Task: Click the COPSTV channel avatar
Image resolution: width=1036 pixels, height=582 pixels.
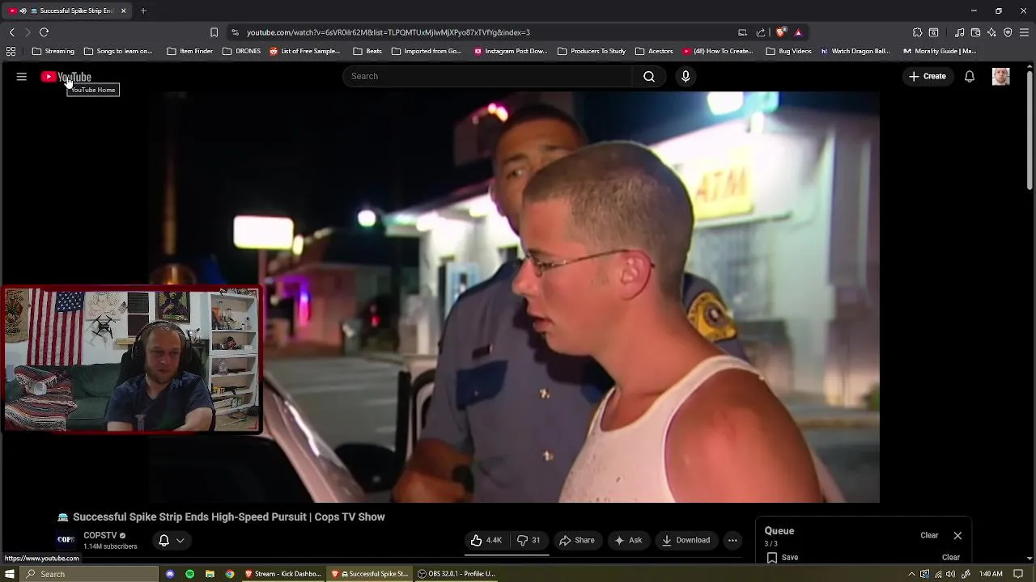Action: click(x=66, y=539)
